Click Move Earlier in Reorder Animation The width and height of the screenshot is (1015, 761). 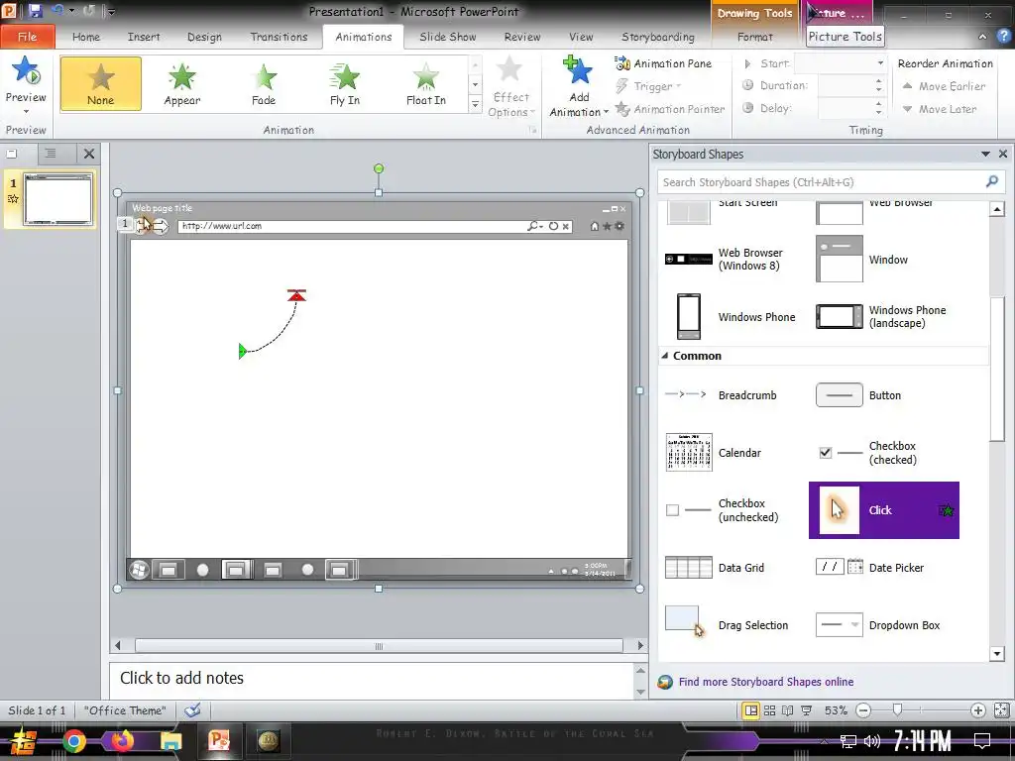(x=944, y=86)
